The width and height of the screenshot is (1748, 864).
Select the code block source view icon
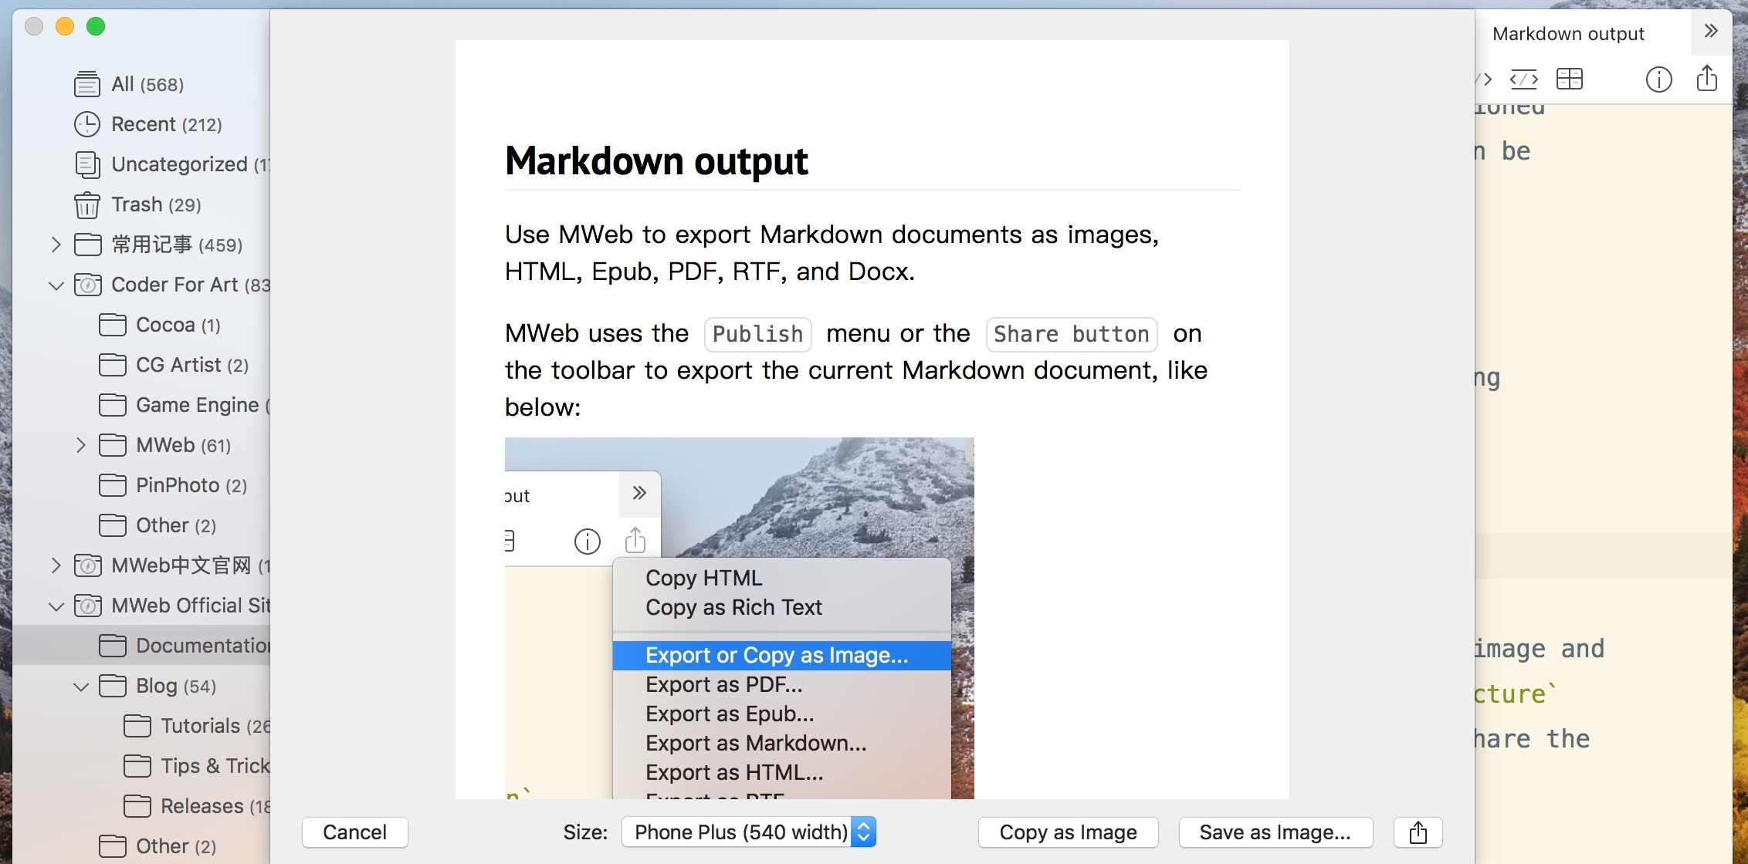point(1524,78)
